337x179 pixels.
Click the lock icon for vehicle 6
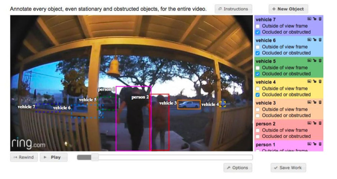point(315,40)
